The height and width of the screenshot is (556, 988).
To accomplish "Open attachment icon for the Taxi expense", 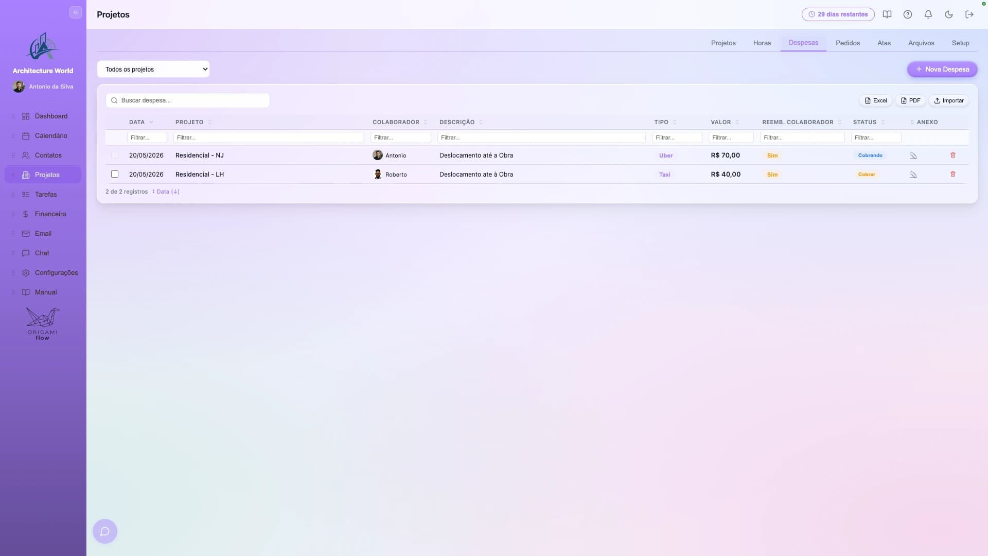I will (x=913, y=175).
